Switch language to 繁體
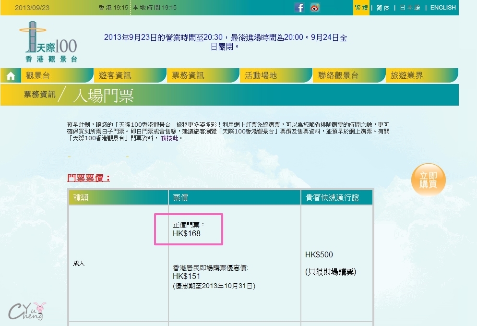Image resolution: width=477 pixels, height=326 pixels. coord(361,8)
